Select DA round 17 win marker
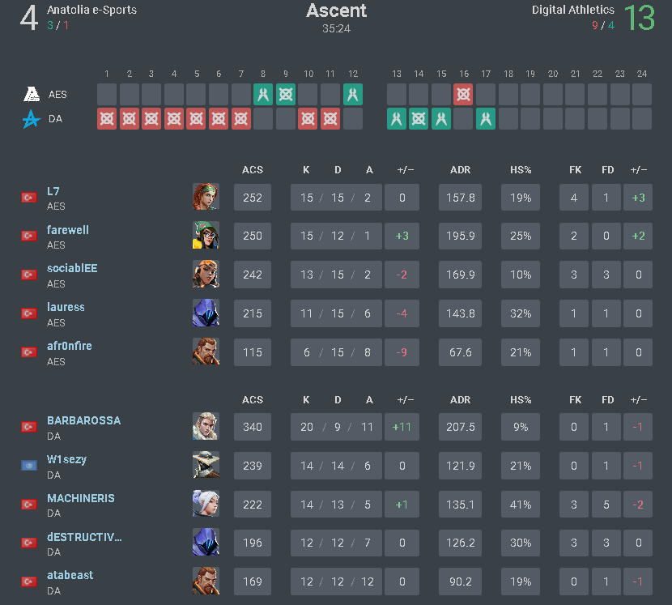Image resolution: width=672 pixels, height=605 pixels. coord(486,119)
